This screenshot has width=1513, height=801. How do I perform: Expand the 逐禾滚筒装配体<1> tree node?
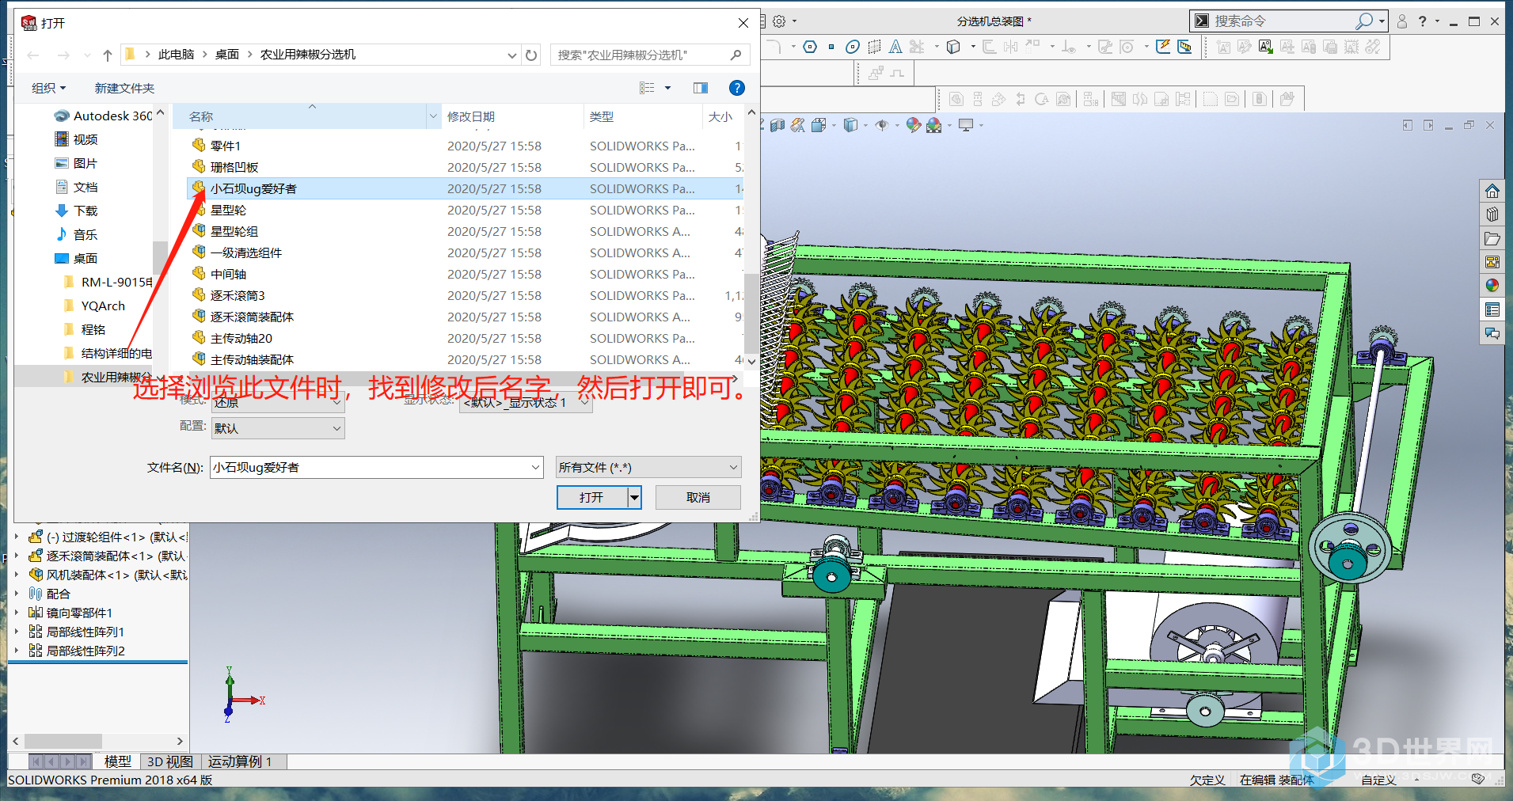[16, 556]
